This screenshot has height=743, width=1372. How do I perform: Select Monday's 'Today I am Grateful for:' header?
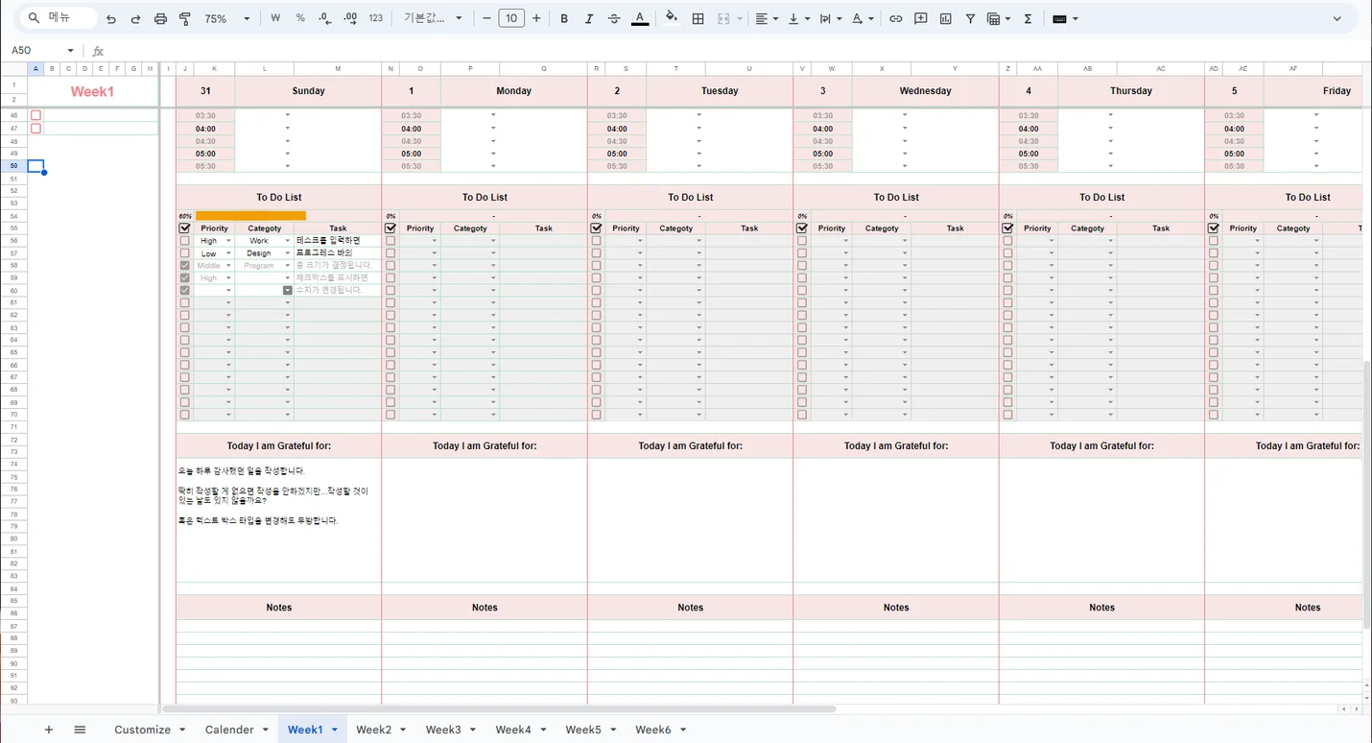[x=485, y=445]
